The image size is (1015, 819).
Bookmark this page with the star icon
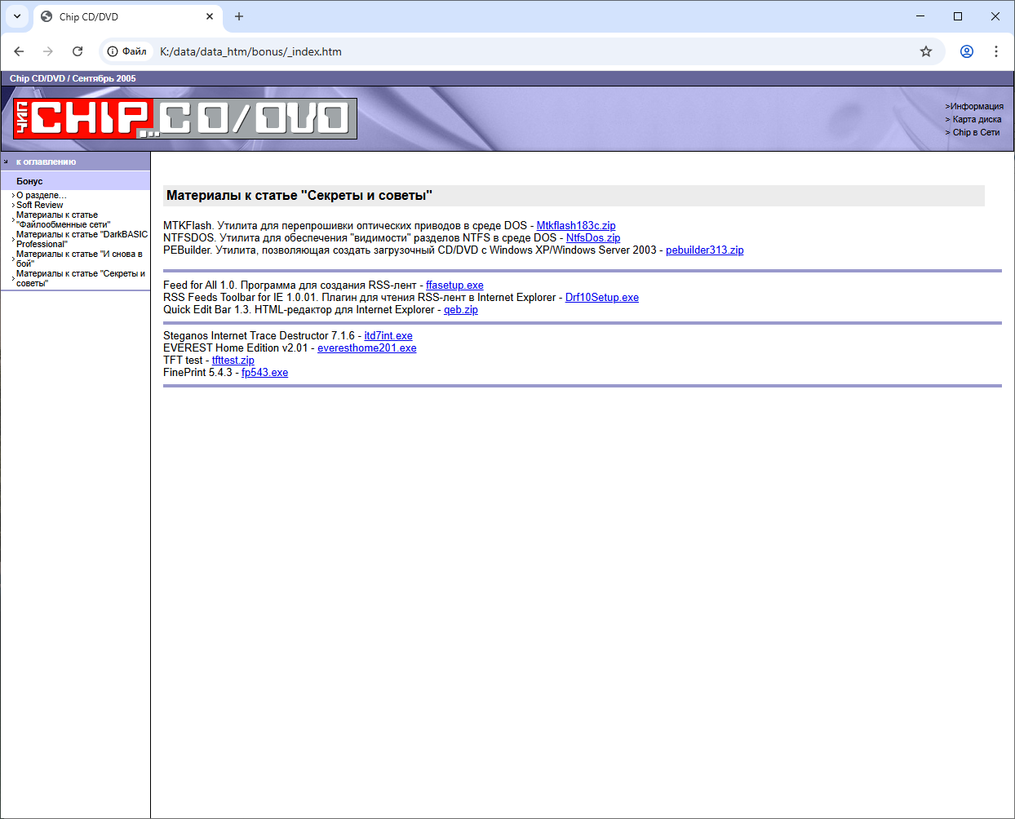point(926,51)
